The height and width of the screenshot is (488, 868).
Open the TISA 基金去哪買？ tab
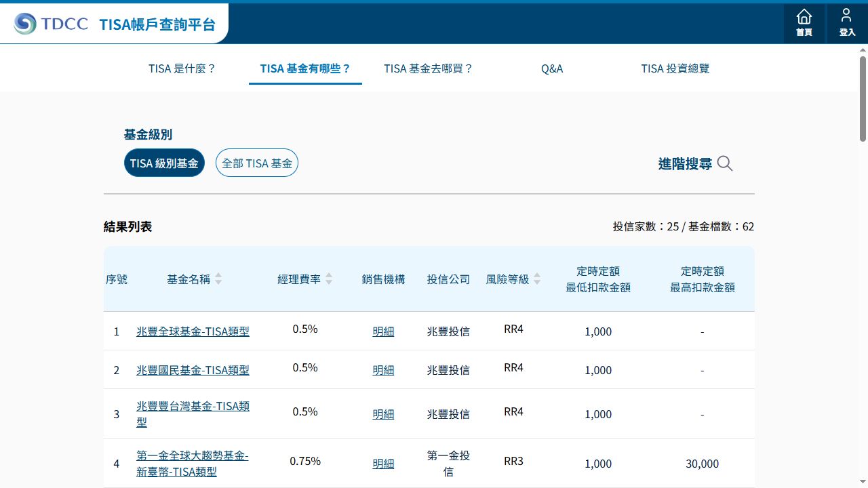coord(429,68)
